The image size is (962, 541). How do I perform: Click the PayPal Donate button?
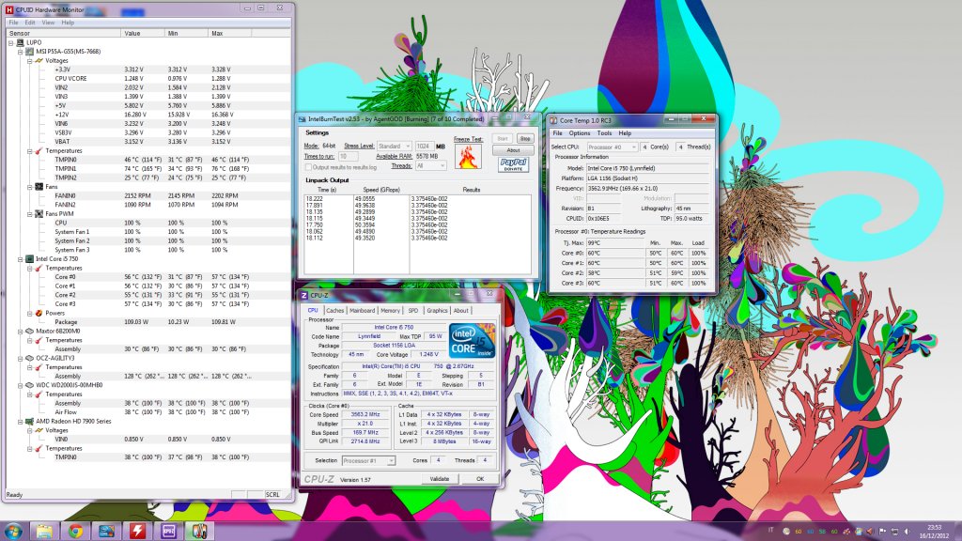click(513, 164)
